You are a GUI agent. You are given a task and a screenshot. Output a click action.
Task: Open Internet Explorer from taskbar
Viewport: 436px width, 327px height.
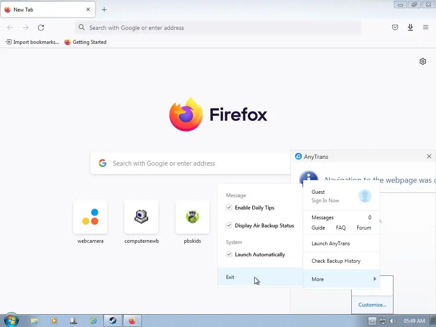93,321
